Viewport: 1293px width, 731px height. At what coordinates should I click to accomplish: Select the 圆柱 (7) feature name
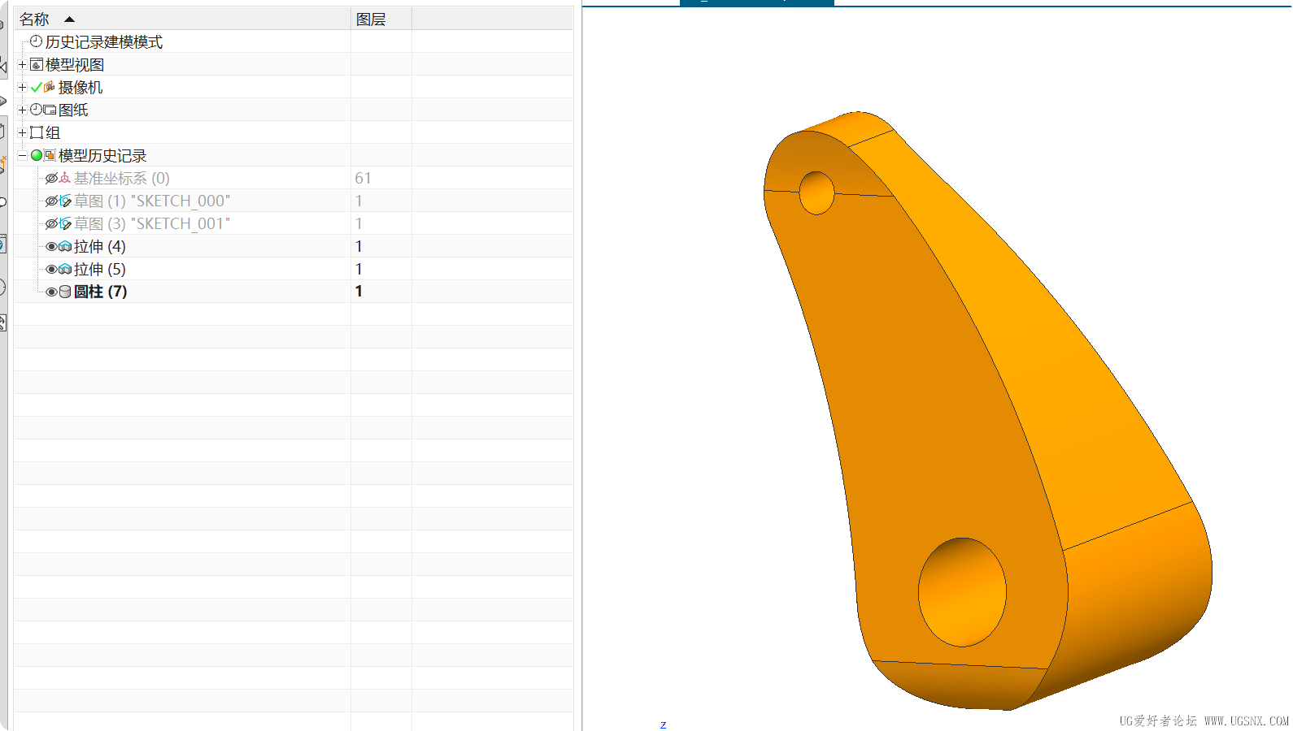101,292
